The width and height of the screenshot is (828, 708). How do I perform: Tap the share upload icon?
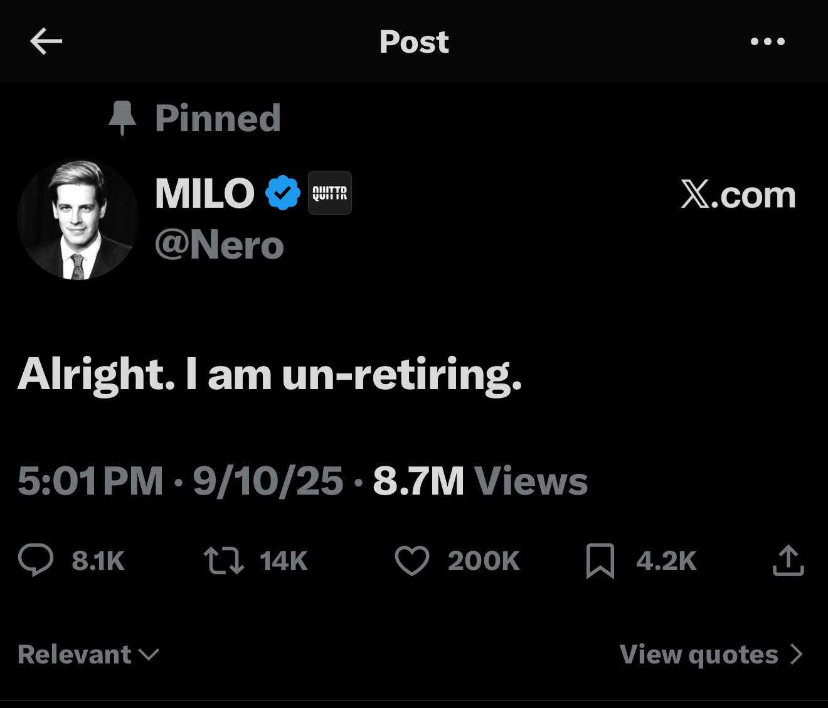pos(788,560)
